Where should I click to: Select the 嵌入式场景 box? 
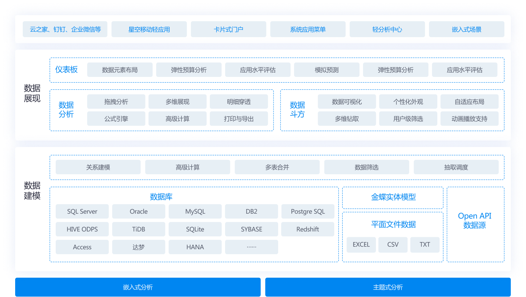coord(467,29)
